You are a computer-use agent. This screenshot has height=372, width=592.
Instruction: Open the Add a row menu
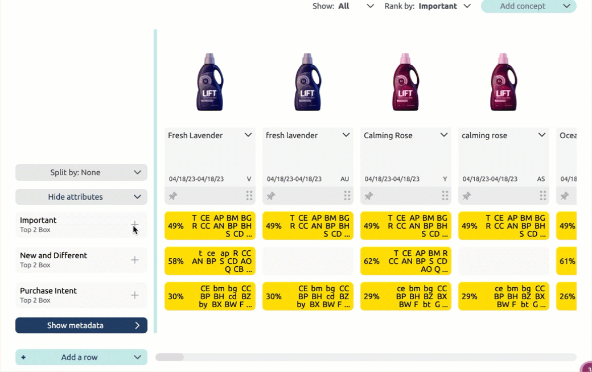coord(81,357)
